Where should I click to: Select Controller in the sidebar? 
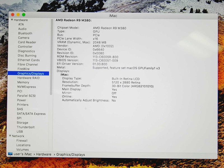(x=25, y=46)
